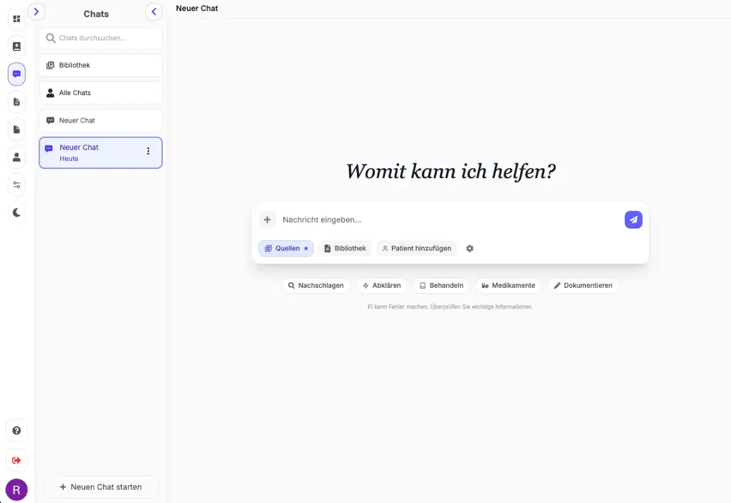Open three-dot menu on today's Neuer Chat

click(x=148, y=151)
